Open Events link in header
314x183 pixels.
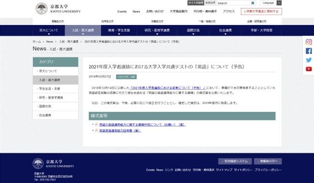(x=122, y=12)
